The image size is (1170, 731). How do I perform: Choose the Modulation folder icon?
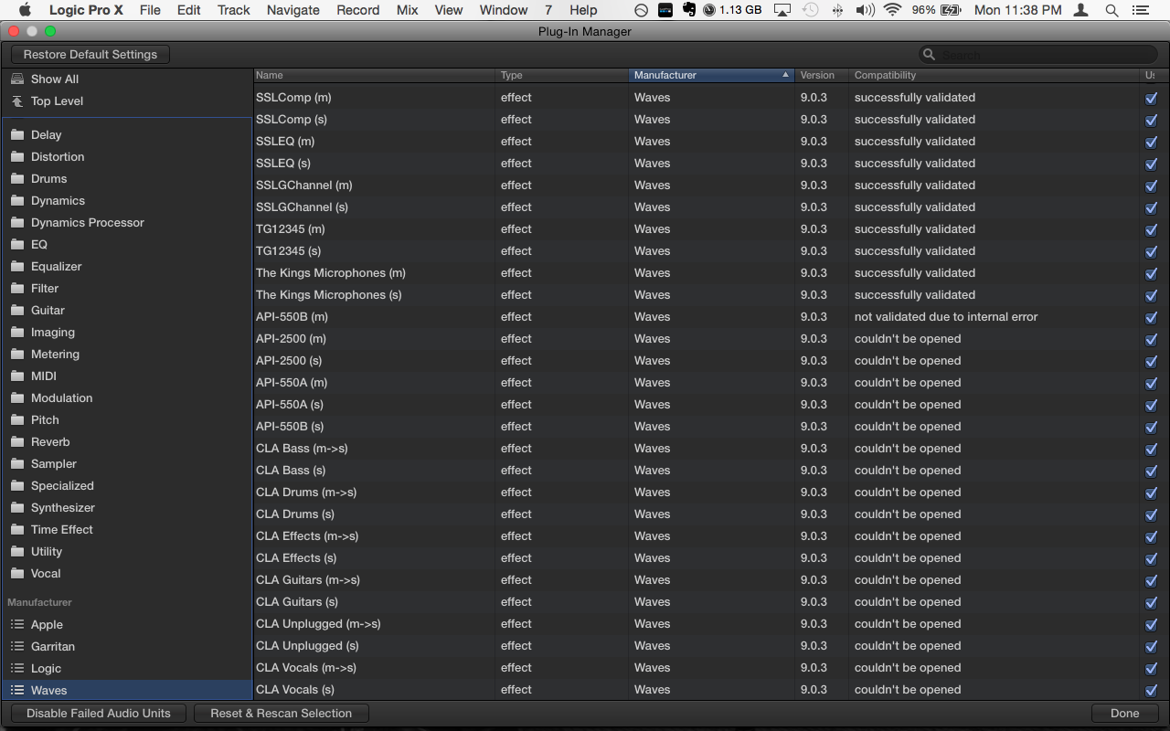pos(17,397)
